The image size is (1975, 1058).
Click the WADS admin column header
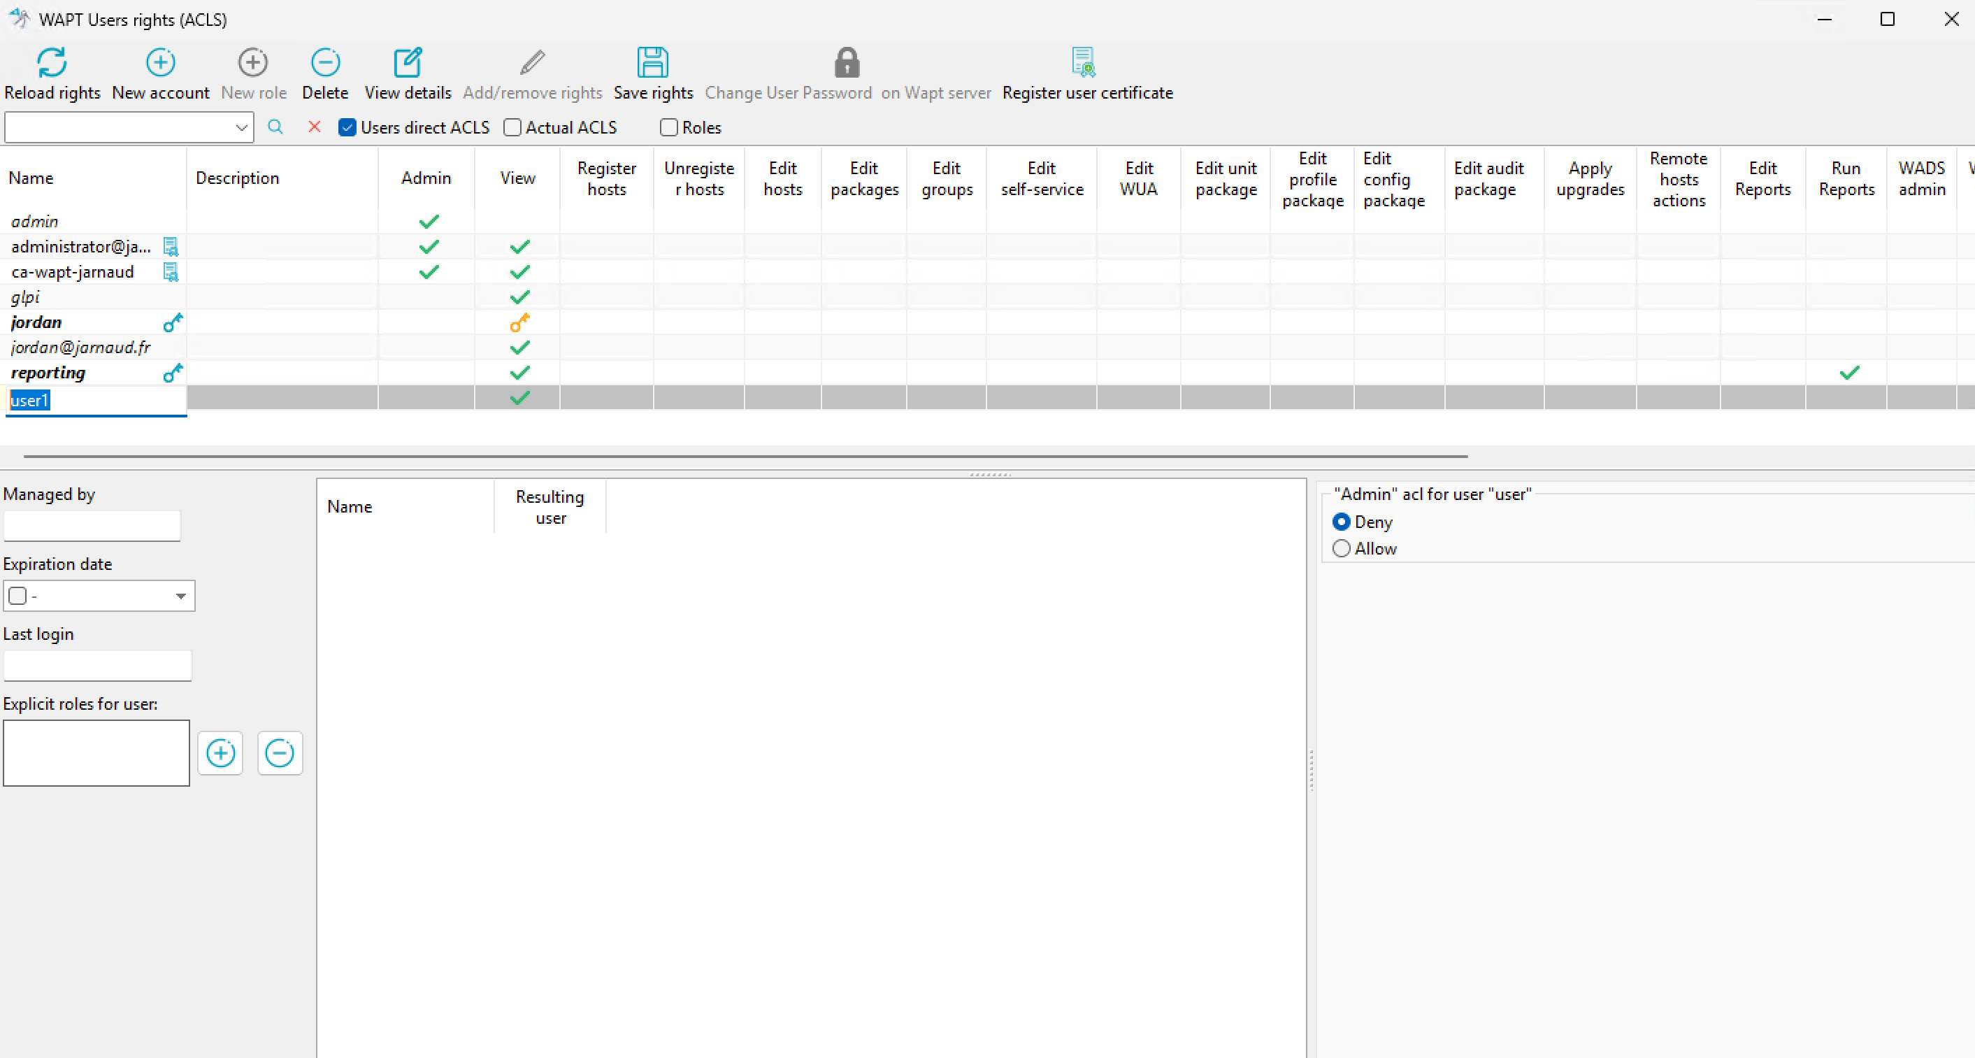pos(1921,178)
